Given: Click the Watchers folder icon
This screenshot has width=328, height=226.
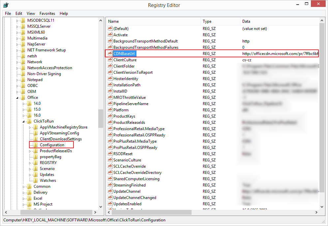Looking at the screenshot, I should tap(36, 180).
